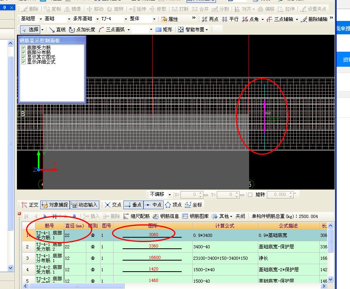Click the 筋号 column header
Image resolution: width=350 pixels, height=289 pixels.
49,226
